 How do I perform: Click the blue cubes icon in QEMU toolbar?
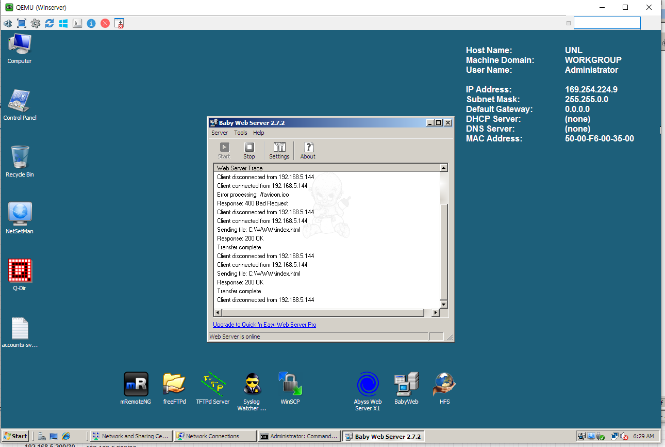8,23
